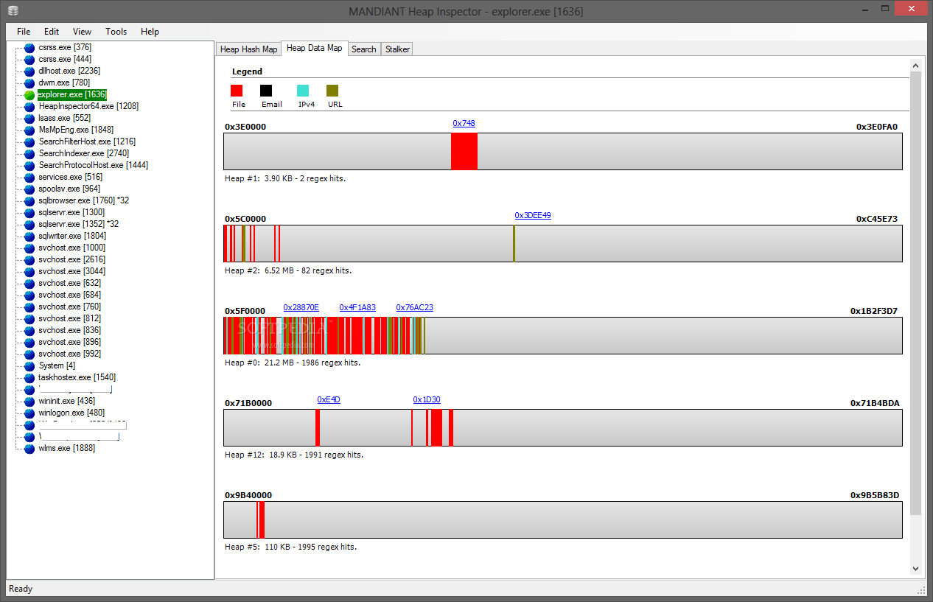This screenshot has width=933, height=602.
Task: Select sqlservr.exe [1352] *32 process
Action: [79, 224]
